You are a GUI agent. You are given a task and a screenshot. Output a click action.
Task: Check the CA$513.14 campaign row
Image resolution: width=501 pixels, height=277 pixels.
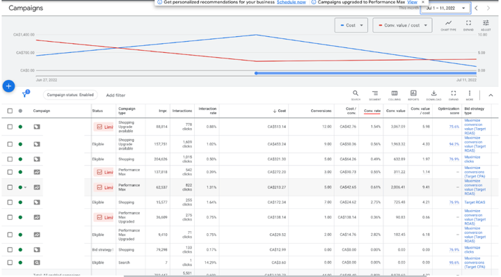click(x=10, y=127)
